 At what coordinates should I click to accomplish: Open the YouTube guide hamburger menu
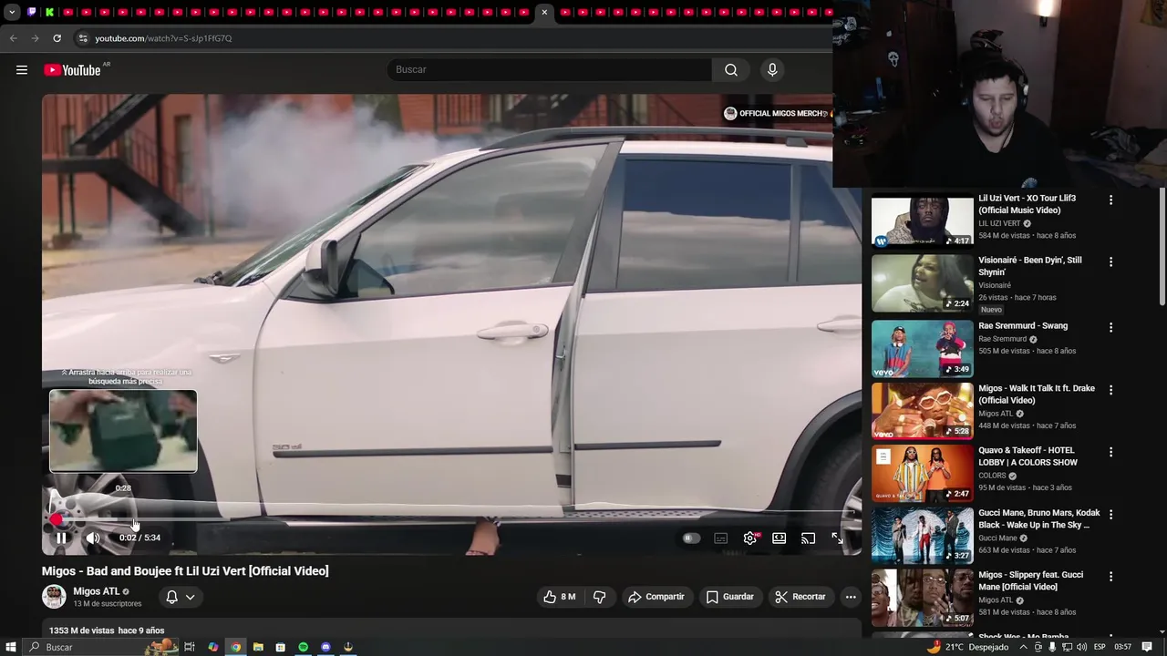tap(22, 70)
